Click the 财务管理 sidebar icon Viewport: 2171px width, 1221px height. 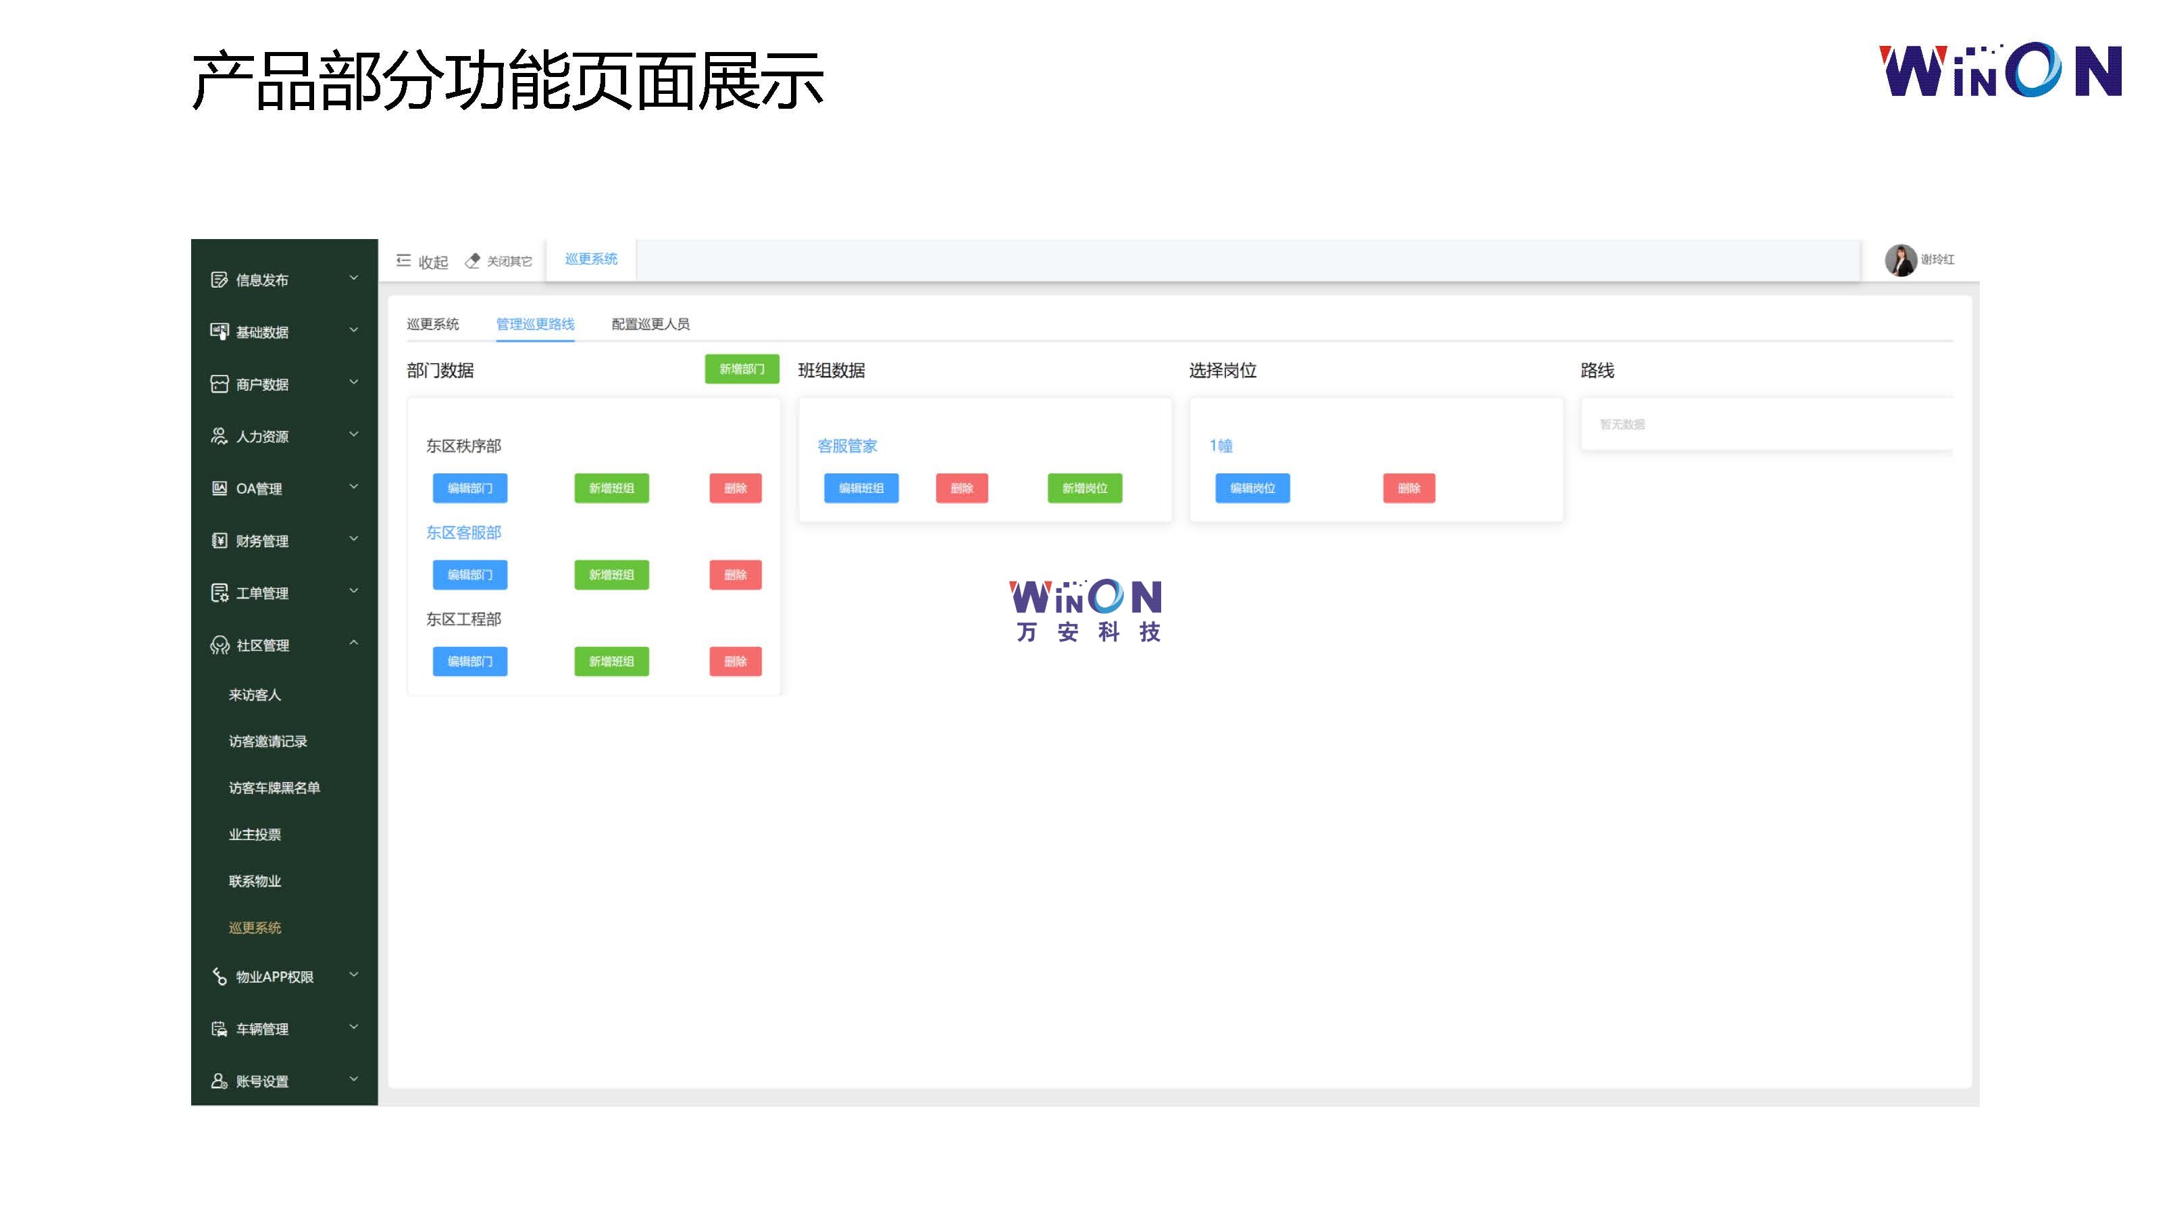(x=219, y=541)
